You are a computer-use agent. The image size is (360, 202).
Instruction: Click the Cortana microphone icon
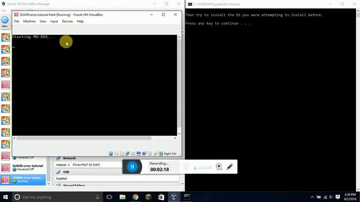coord(97,197)
